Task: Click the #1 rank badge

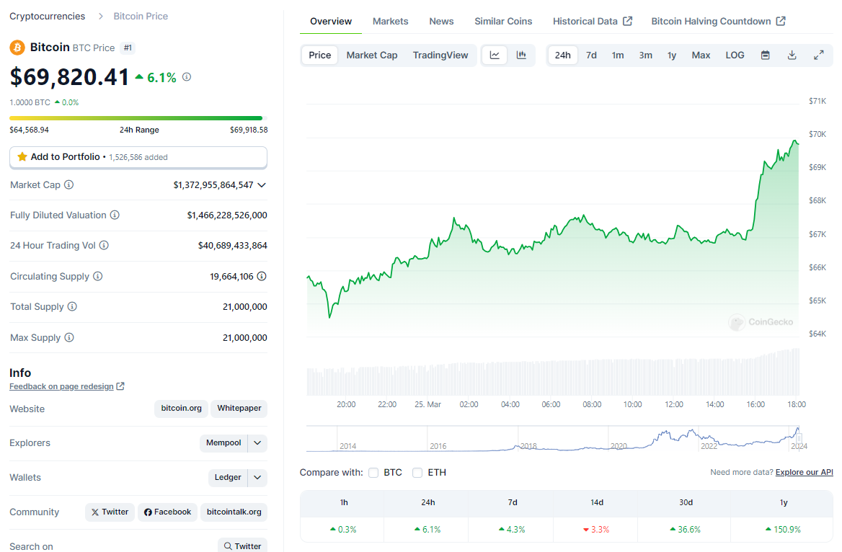Action: pyautogui.click(x=128, y=48)
